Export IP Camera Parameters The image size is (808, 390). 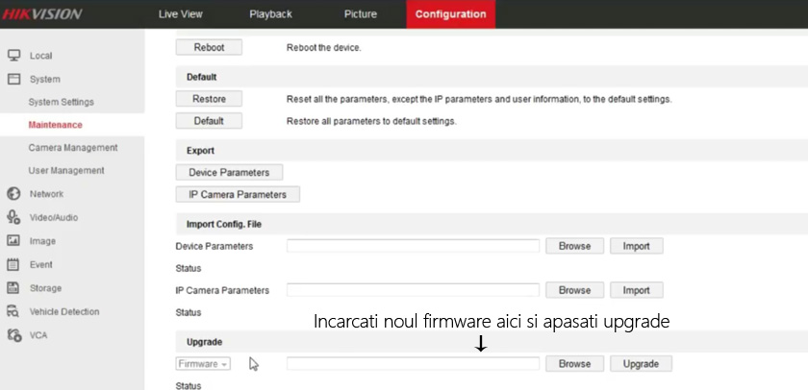pyautogui.click(x=238, y=194)
